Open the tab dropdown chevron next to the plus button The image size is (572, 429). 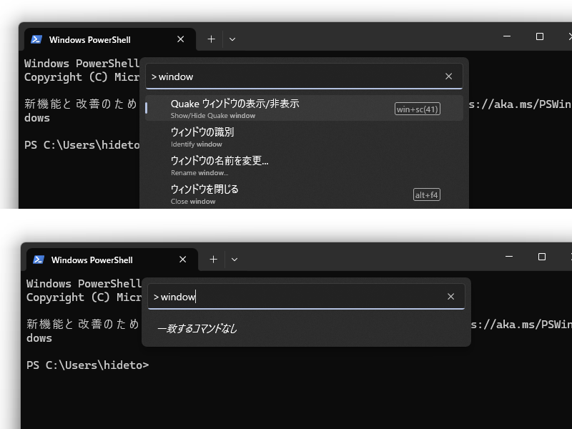232,39
